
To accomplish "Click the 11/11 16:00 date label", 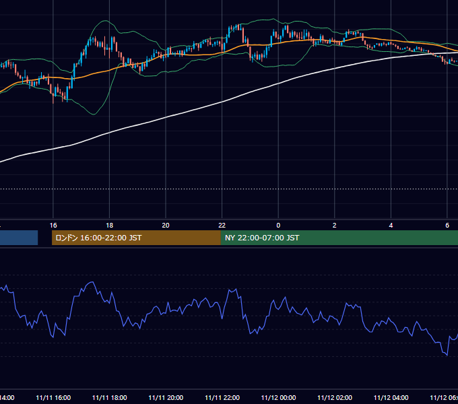I will [53, 398].
